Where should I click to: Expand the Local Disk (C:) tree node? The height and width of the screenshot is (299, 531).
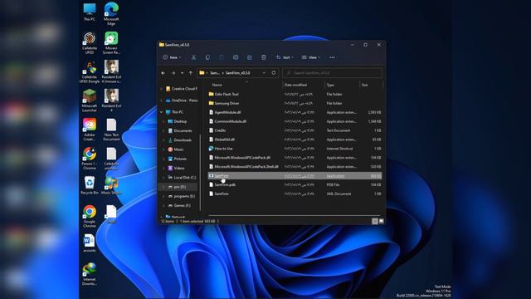[164, 177]
